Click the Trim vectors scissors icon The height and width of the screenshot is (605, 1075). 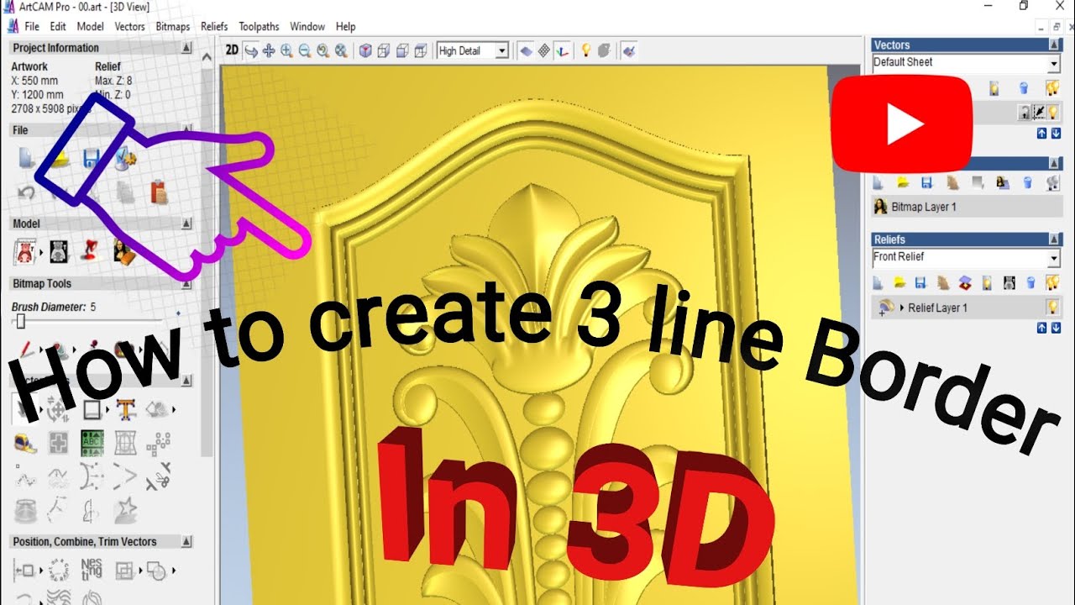pos(159,477)
